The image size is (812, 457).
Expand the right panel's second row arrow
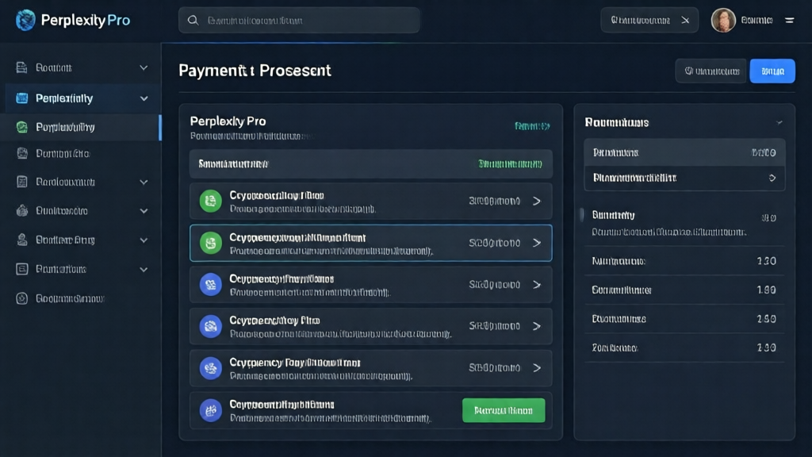(x=772, y=179)
